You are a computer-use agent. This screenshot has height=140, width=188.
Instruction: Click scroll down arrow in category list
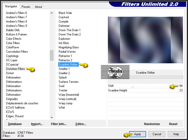tap(52, 117)
